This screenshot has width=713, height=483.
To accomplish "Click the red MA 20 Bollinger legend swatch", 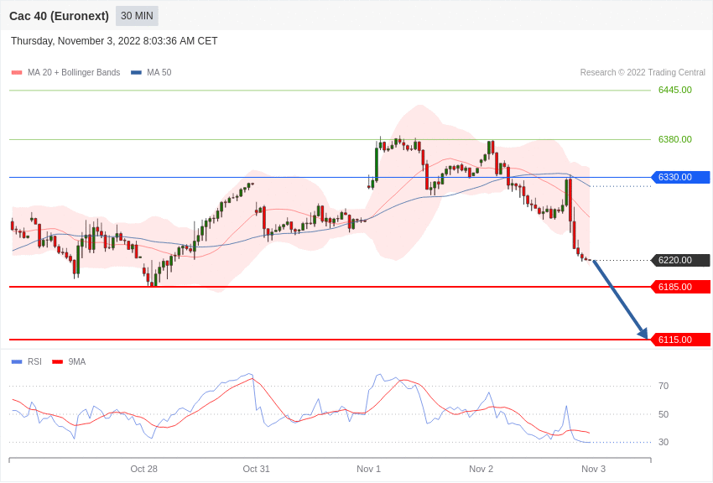I will coord(17,73).
